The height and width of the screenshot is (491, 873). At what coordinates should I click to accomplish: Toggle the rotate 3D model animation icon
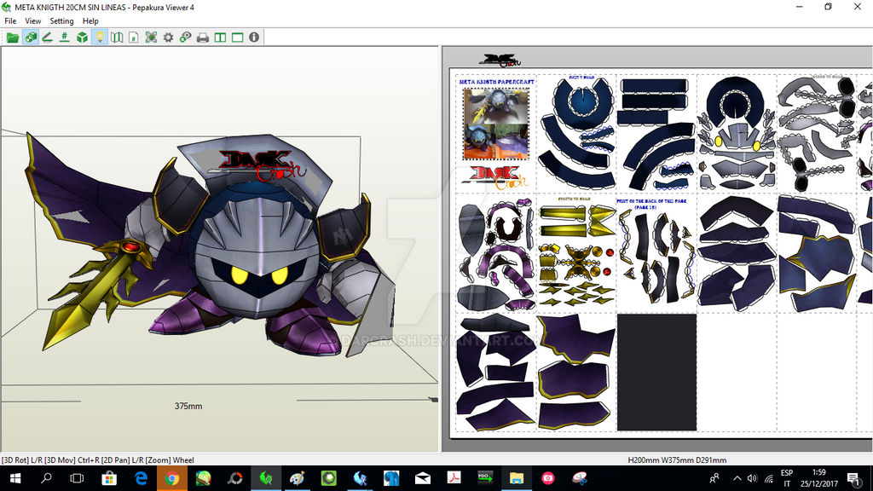click(x=31, y=38)
